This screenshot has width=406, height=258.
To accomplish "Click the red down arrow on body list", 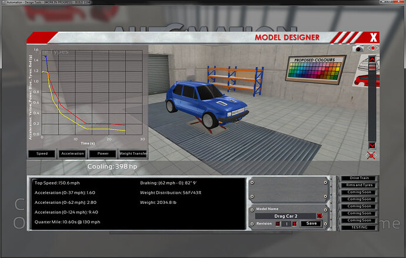I will coord(372,146).
